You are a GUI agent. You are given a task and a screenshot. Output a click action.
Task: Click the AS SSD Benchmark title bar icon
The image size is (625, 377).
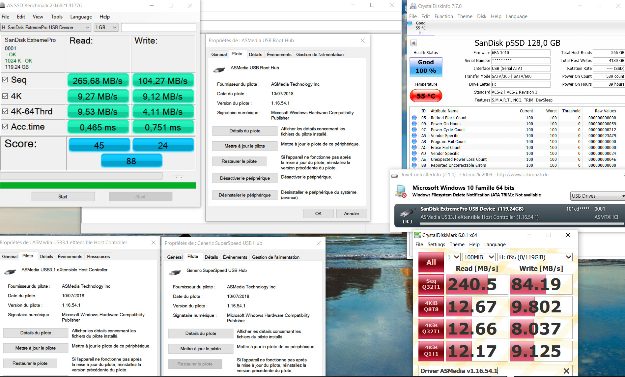tap(2, 5)
